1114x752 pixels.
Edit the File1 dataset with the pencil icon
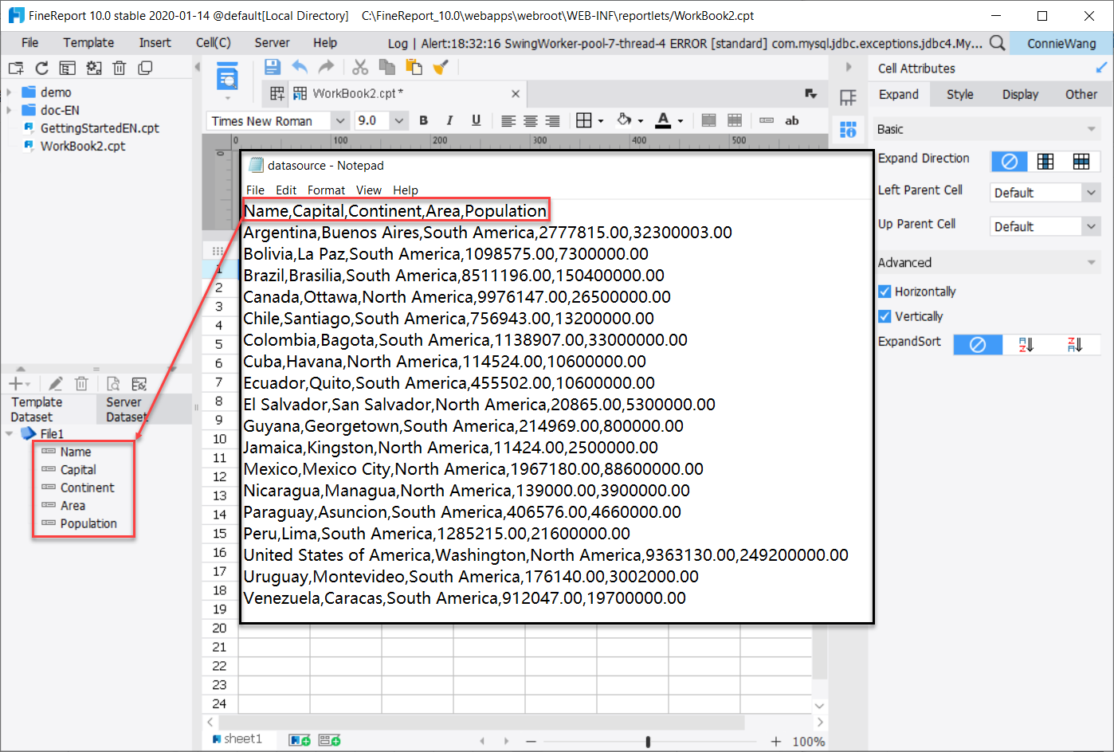click(54, 383)
